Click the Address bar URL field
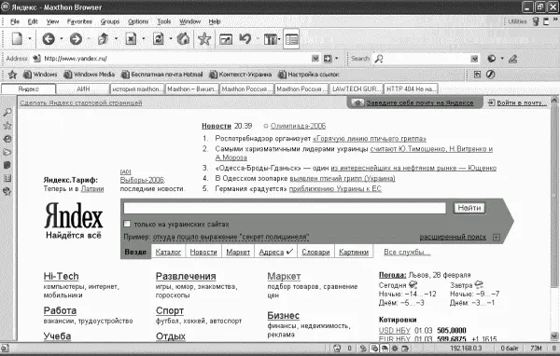560x356 pixels. pyautogui.click(x=176, y=59)
